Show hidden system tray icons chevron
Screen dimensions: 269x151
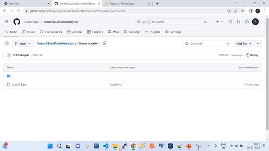(x=209, y=146)
